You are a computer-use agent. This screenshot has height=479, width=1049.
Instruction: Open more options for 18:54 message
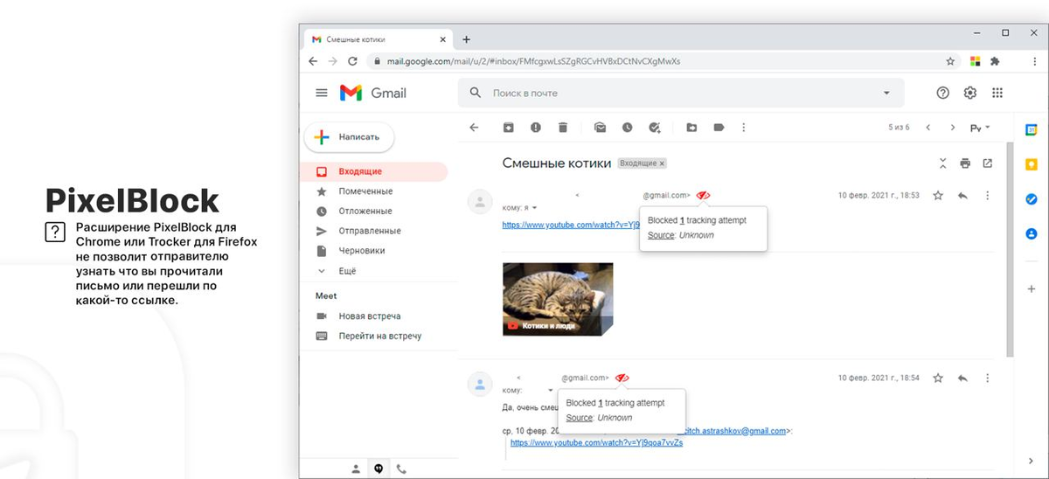point(987,378)
